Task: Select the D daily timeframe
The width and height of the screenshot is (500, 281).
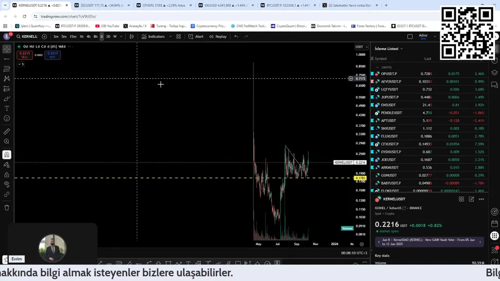Action: (102, 36)
